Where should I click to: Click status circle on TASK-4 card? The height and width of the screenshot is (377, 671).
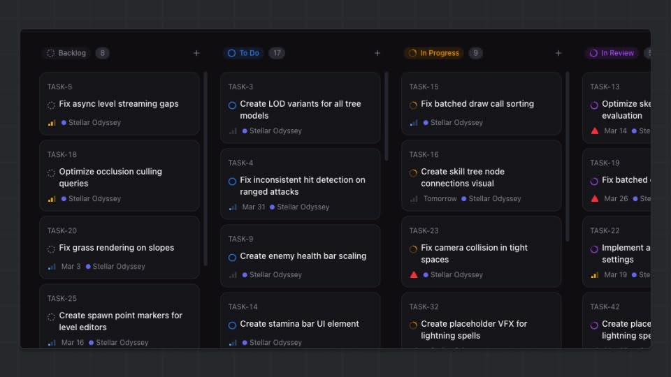(232, 182)
